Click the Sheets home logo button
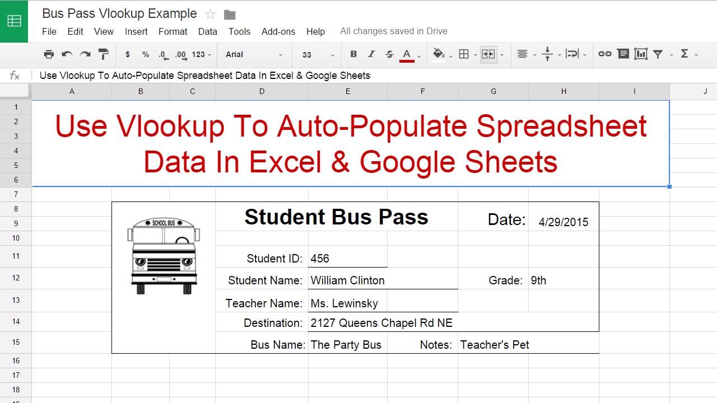 14,21
